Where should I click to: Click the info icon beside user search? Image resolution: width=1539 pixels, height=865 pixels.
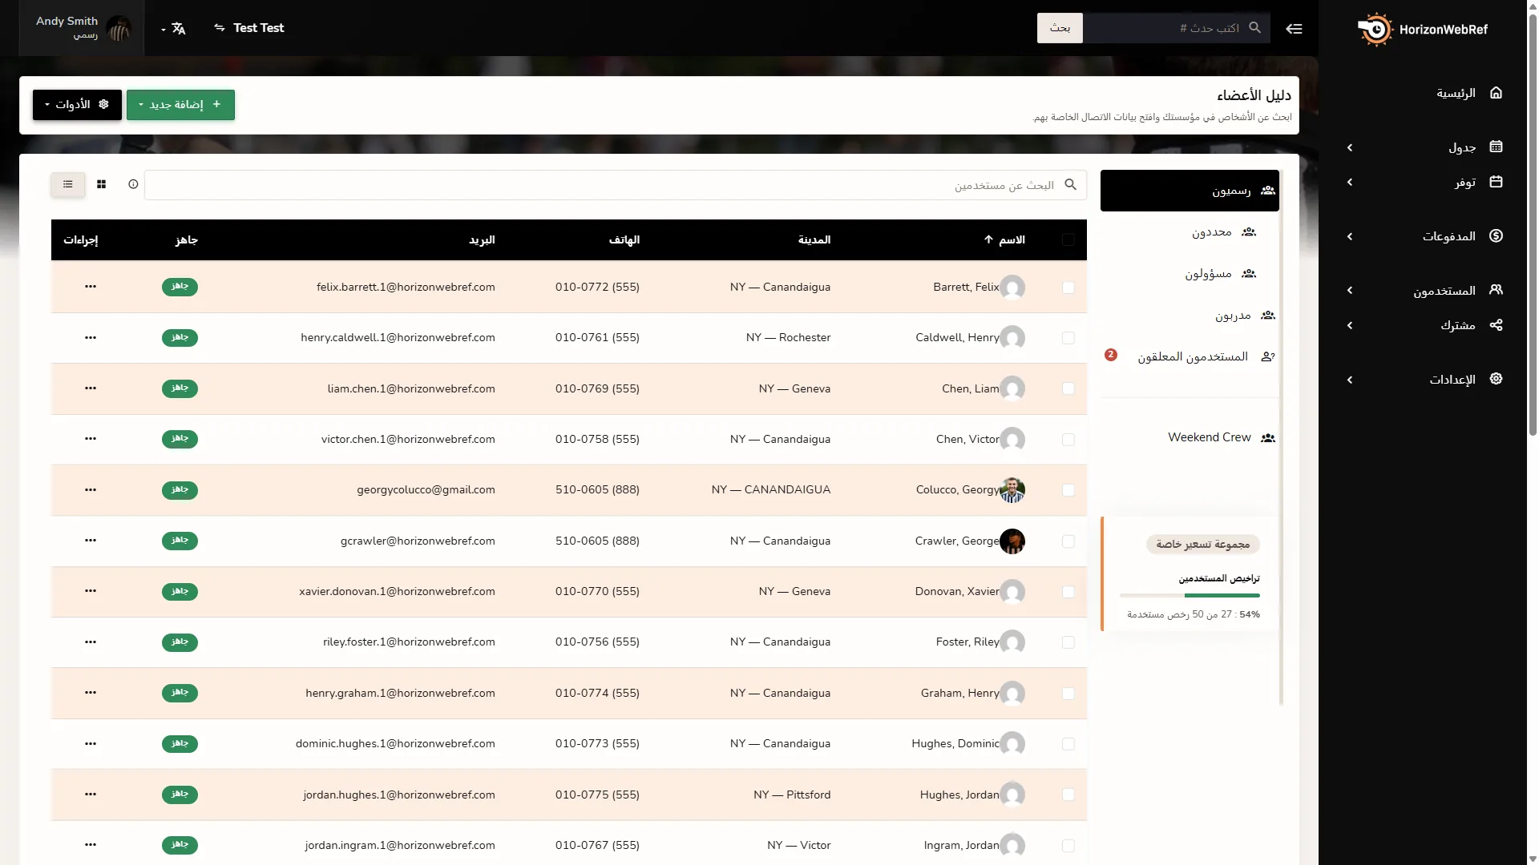(x=133, y=184)
